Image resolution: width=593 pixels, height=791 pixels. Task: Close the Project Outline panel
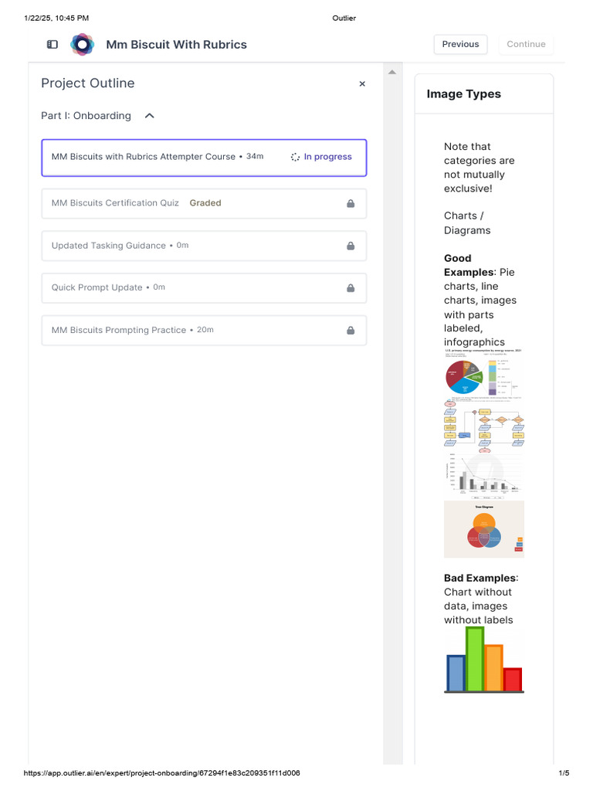[362, 84]
